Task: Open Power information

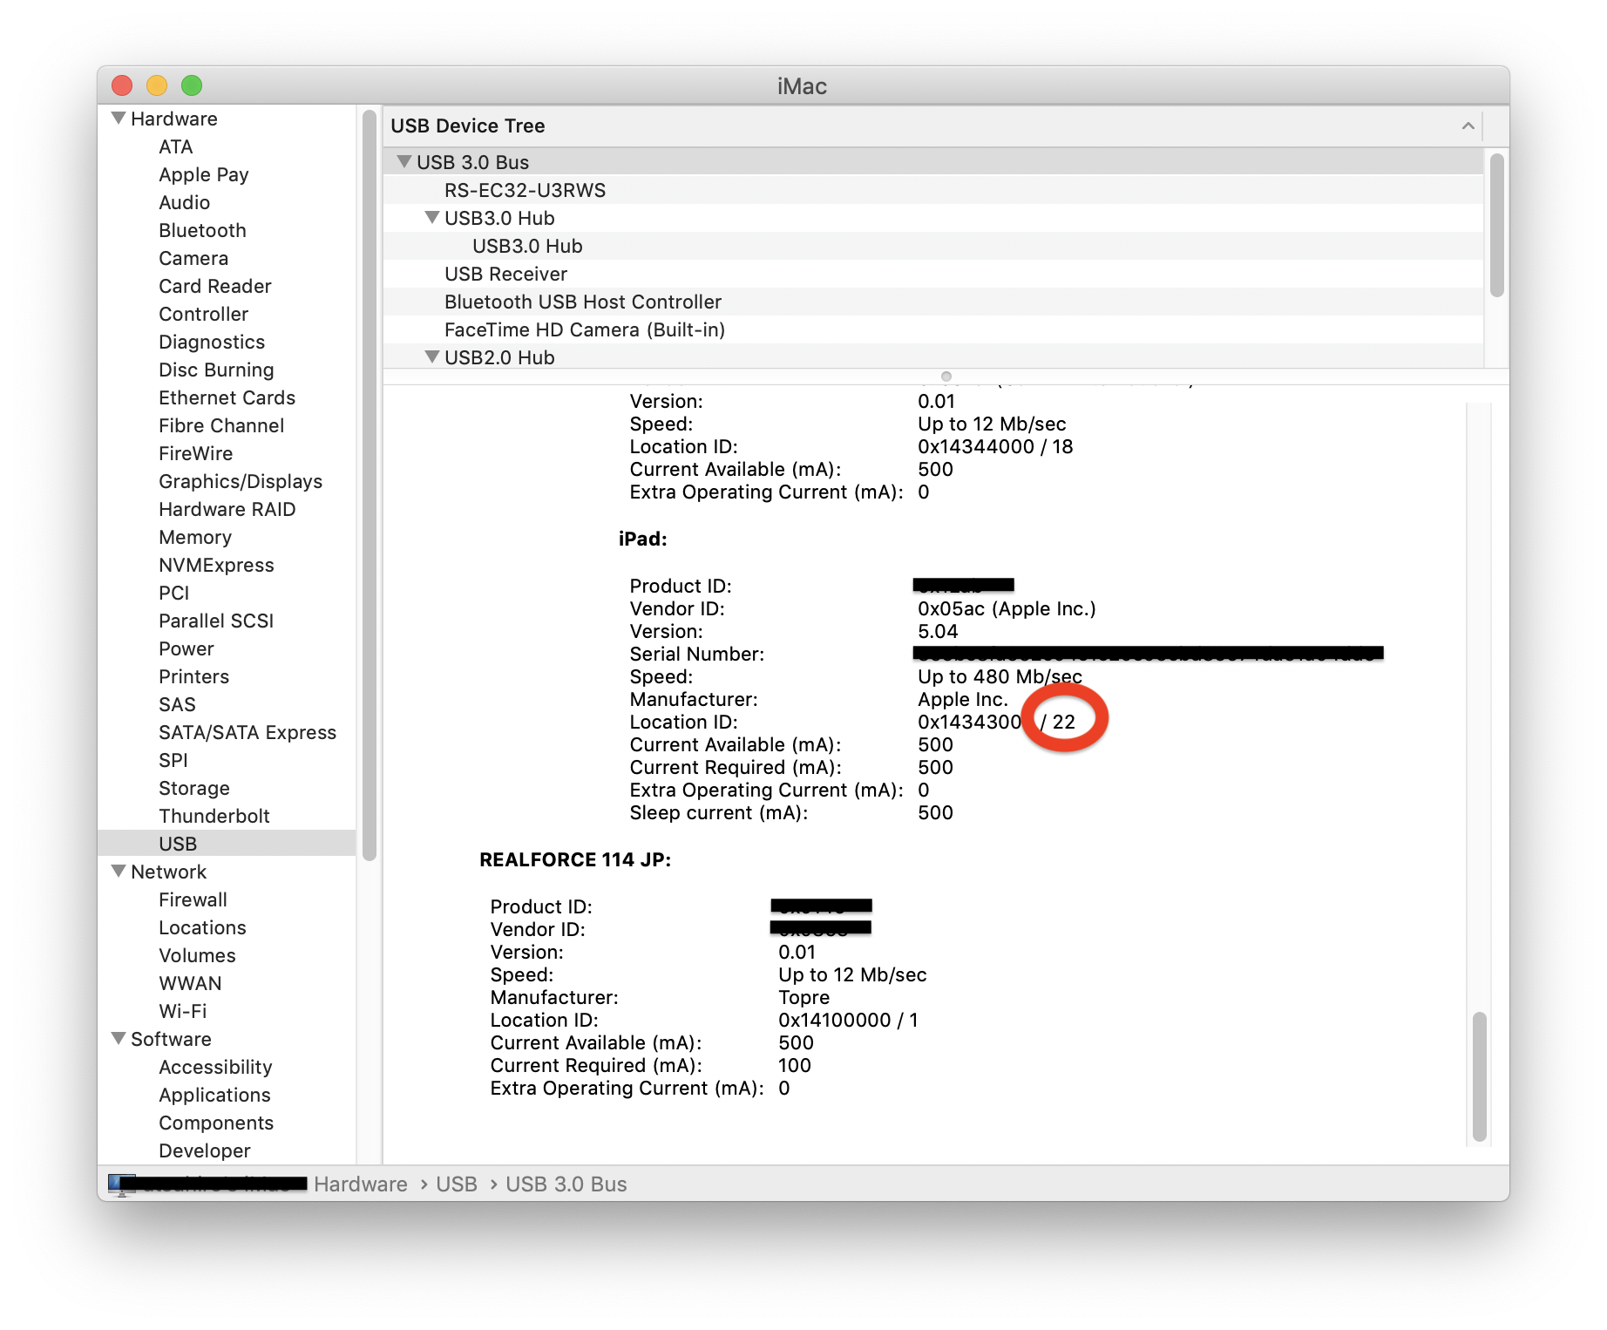Action: pyautogui.click(x=186, y=648)
